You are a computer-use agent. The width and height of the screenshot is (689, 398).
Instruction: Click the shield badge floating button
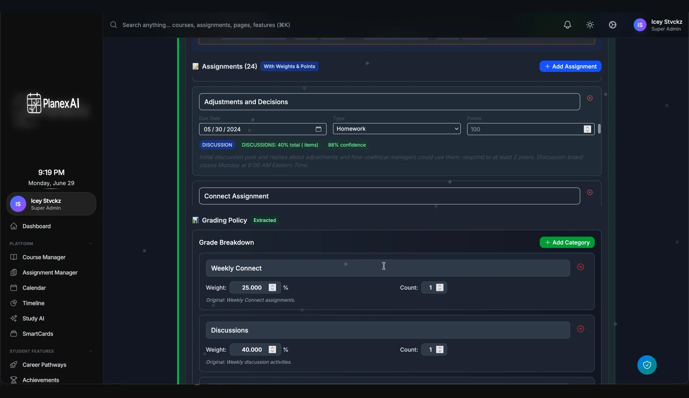647,365
